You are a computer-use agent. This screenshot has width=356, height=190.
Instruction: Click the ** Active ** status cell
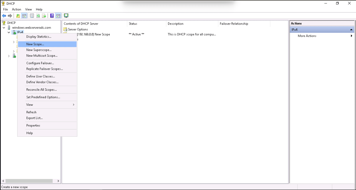tap(136, 34)
